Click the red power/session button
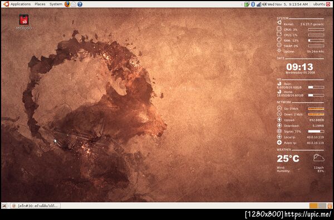Viewport: 334px width, 220px height. click(328, 4)
